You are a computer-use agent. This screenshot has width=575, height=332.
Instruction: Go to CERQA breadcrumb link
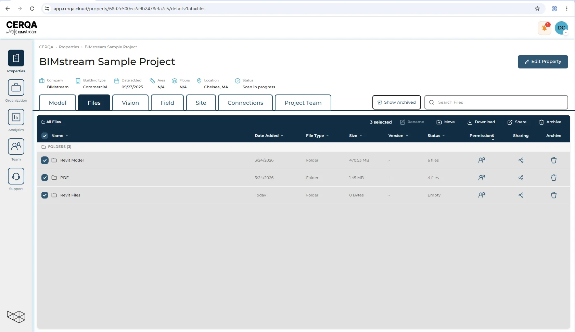pyautogui.click(x=46, y=47)
